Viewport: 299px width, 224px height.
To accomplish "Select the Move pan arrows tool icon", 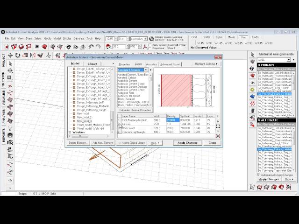I will pyautogui.click(x=10, y=56).
